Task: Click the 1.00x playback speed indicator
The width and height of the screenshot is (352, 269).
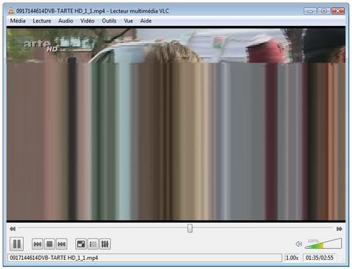Action: tap(292, 258)
